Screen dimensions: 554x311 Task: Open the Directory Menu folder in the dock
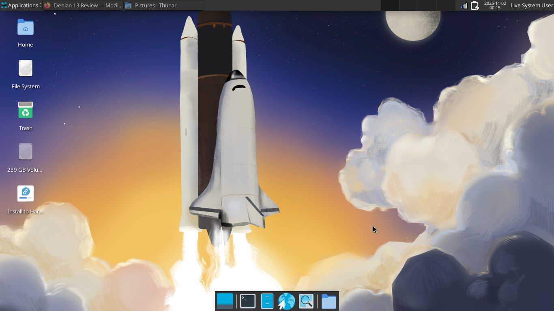[x=329, y=301]
